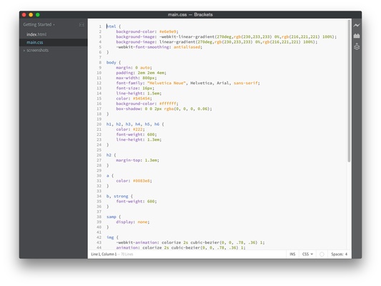Click the layered extension icon in right toolbar
Image resolution: width=381 pixels, height=286 pixels.
pyautogui.click(x=357, y=46)
